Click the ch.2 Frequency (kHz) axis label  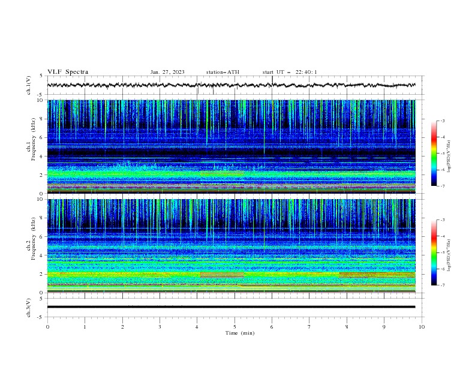[x=31, y=239]
